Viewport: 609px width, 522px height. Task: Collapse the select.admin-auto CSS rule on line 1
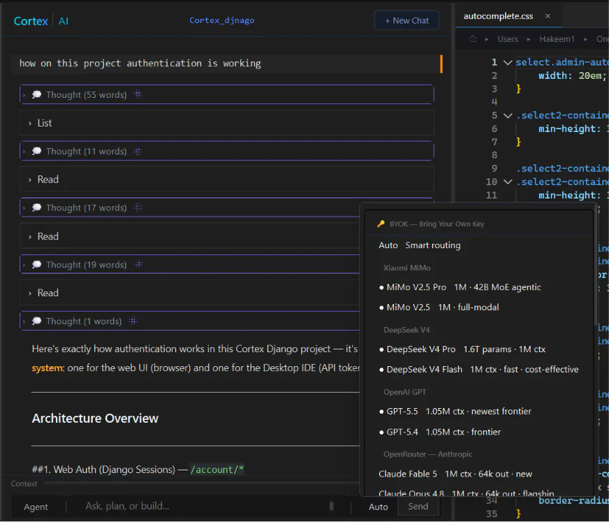click(x=508, y=62)
